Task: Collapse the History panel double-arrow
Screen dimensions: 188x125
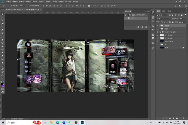Action: (146, 11)
